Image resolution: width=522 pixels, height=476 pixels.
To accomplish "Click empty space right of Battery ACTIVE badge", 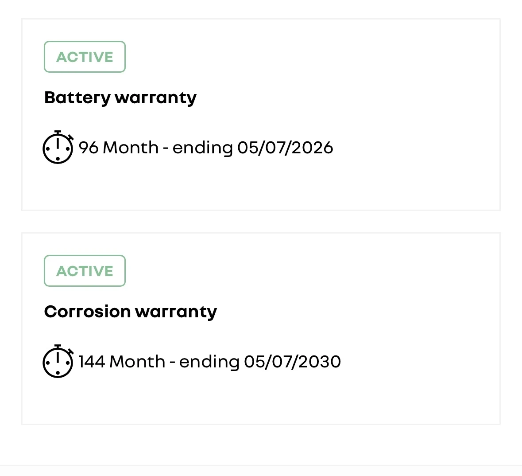I will coord(288,57).
